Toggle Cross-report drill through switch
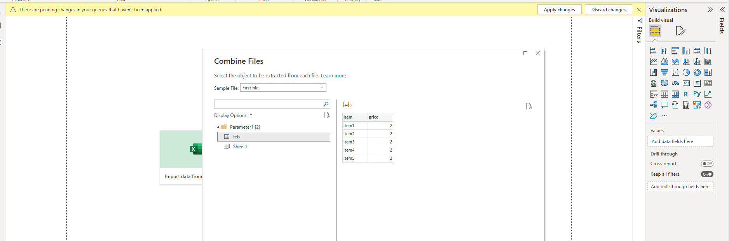 707,164
